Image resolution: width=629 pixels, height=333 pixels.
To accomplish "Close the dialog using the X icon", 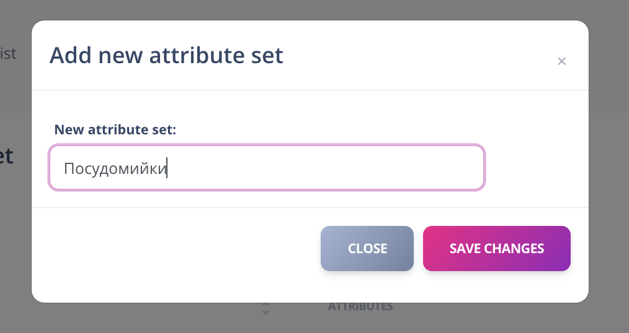I will tap(561, 61).
